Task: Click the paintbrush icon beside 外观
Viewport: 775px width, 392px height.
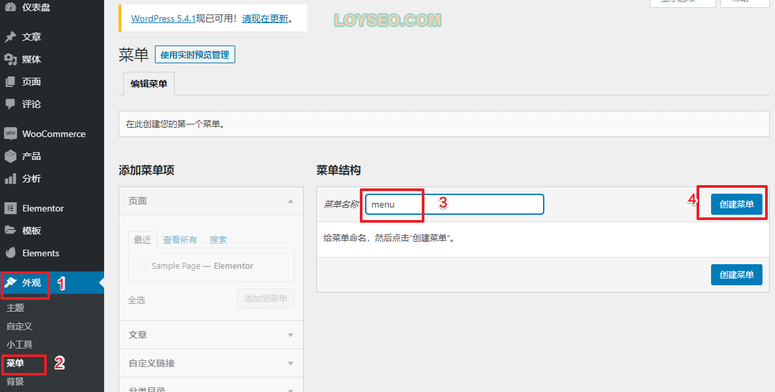Action: coord(11,283)
